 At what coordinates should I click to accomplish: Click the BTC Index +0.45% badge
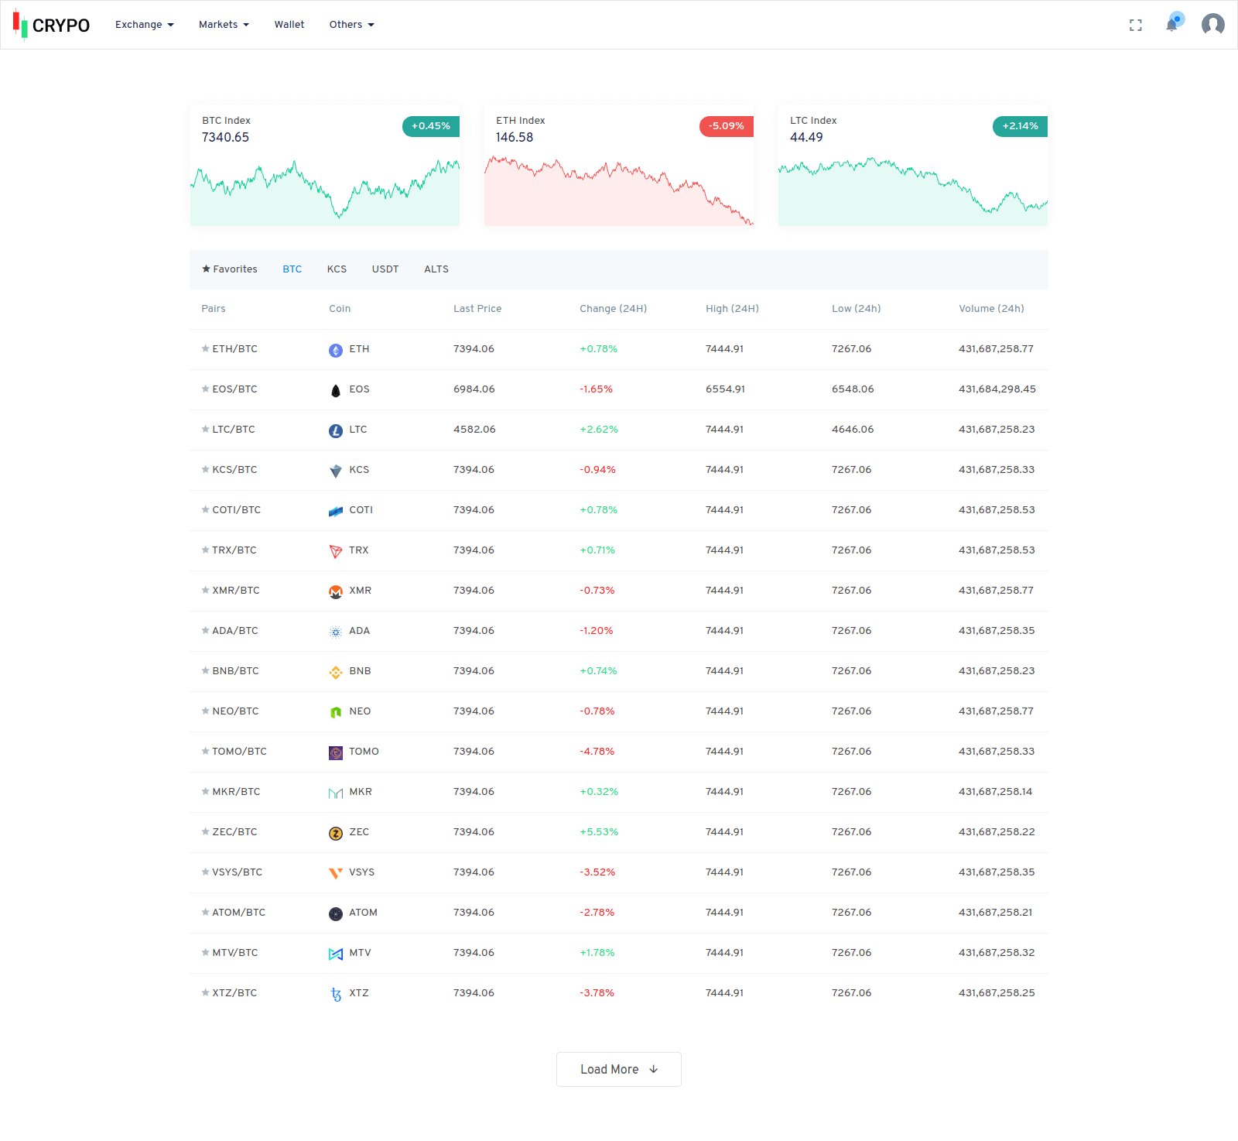click(x=431, y=126)
